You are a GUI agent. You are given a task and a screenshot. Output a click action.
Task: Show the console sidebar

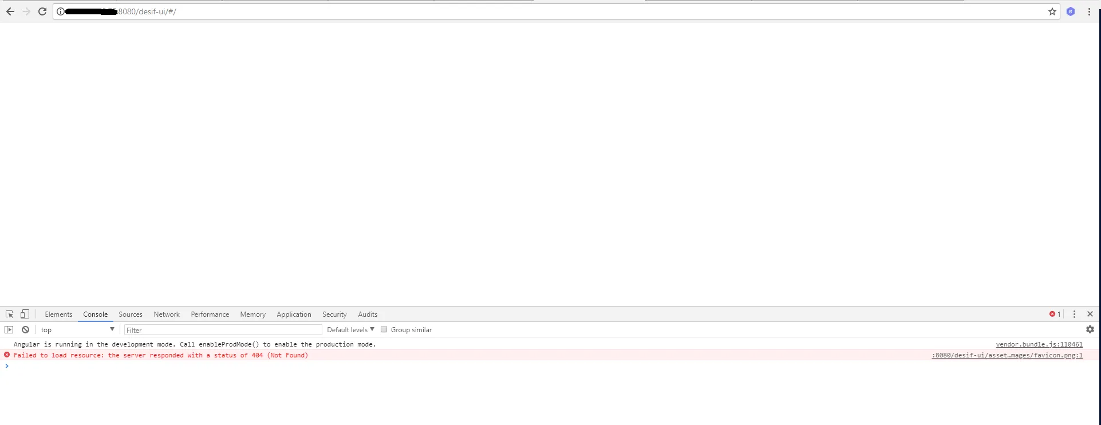tap(9, 330)
